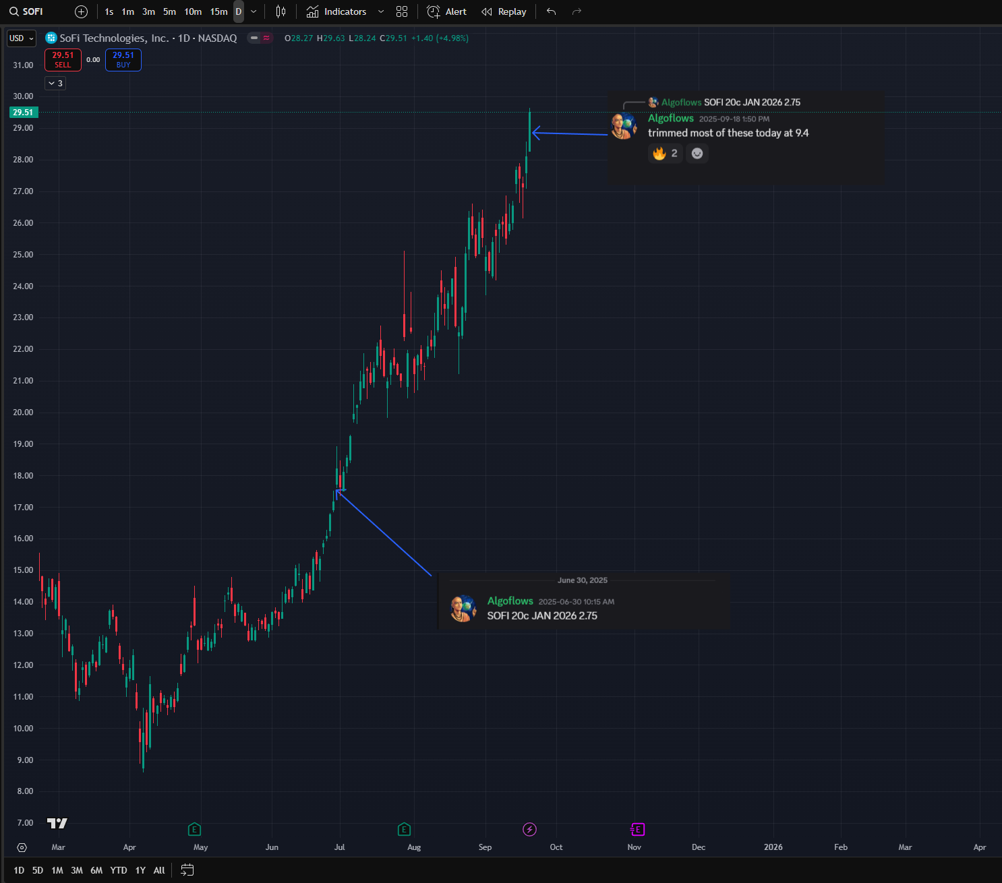Select the 3m timeframe
Image resolution: width=1002 pixels, height=883 pixels.
[149, 11]
